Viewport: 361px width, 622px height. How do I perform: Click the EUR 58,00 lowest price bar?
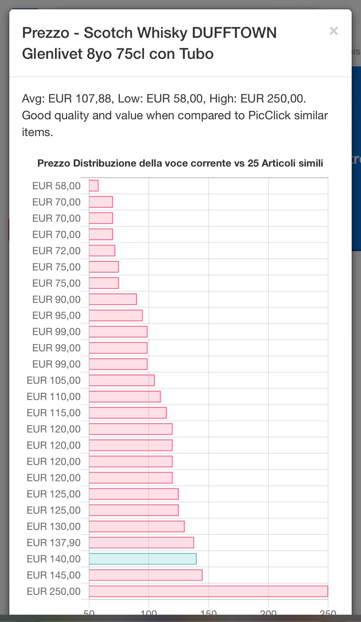[x=94, y=186]
